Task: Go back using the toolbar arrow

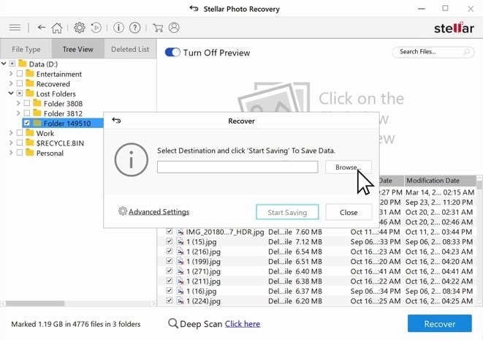Action: pyautogui.click(x=41, y=28)
